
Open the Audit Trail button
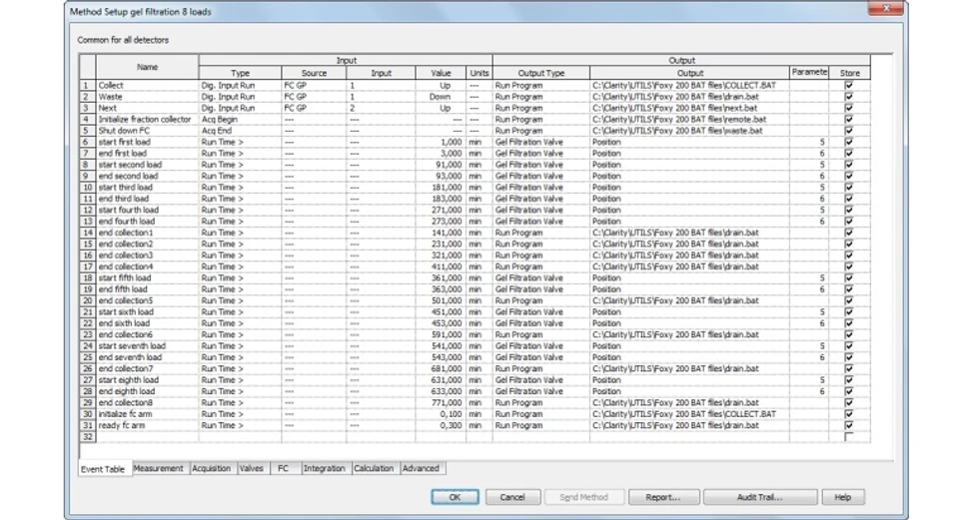click(759, 497)
